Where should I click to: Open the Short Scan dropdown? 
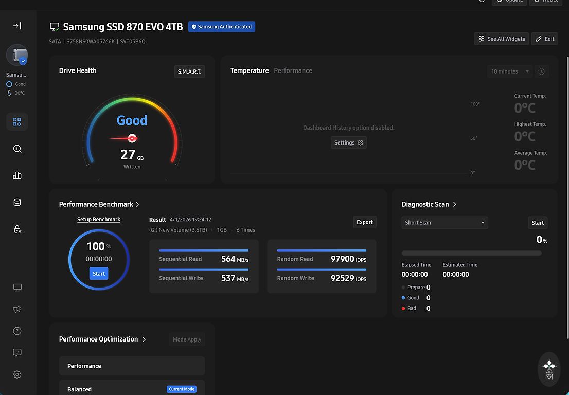click(x=444, y=223)
